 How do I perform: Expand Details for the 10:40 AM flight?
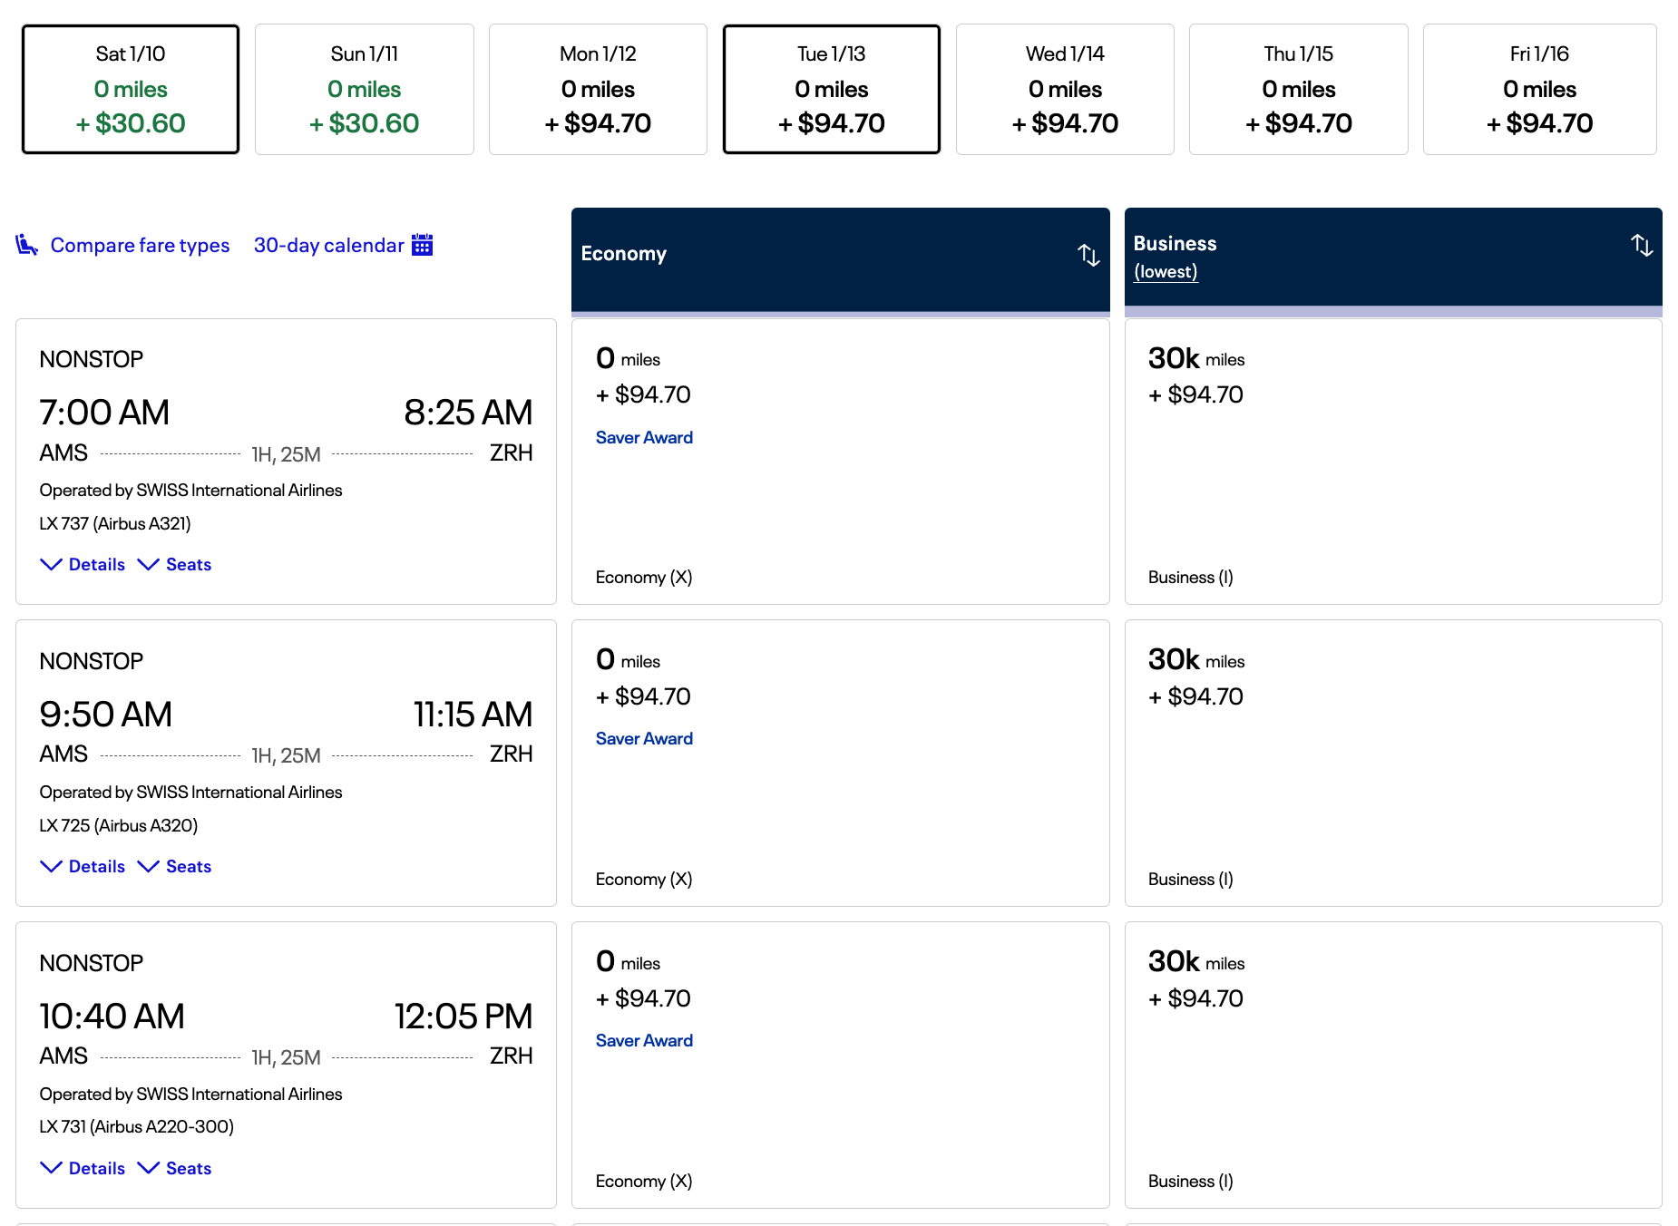(83, 1168)
